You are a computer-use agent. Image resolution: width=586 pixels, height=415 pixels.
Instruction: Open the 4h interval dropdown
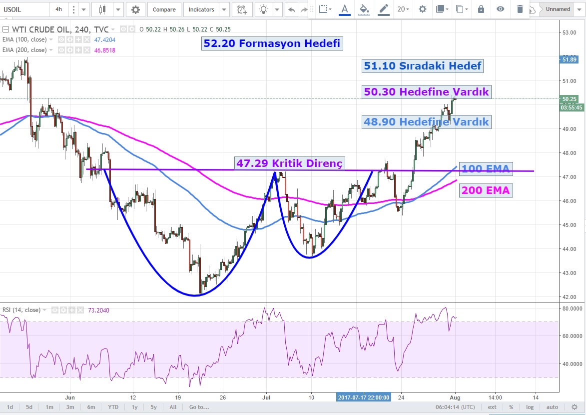tap(59, 9)
